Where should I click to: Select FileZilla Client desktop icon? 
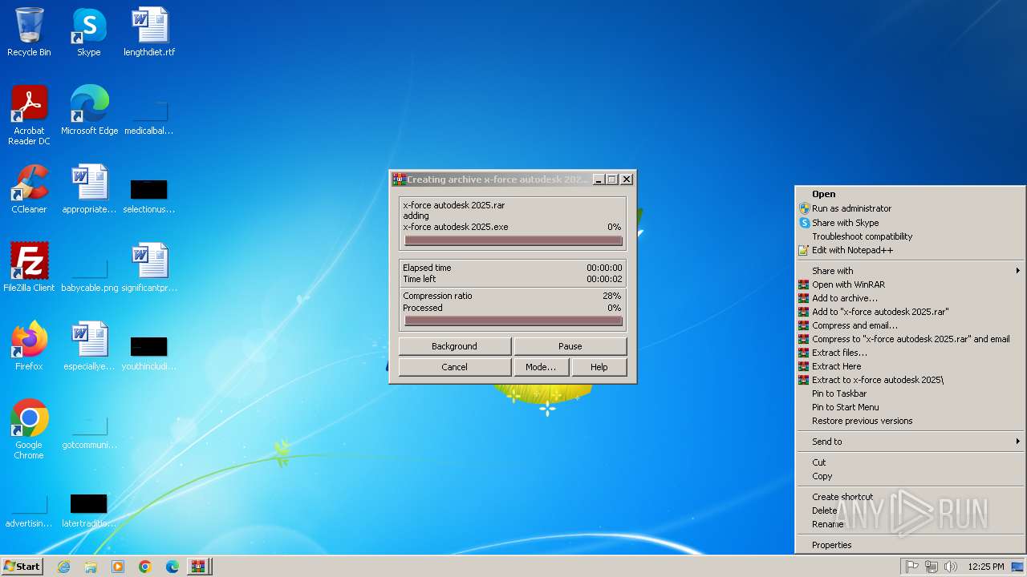tap(29, 268)
